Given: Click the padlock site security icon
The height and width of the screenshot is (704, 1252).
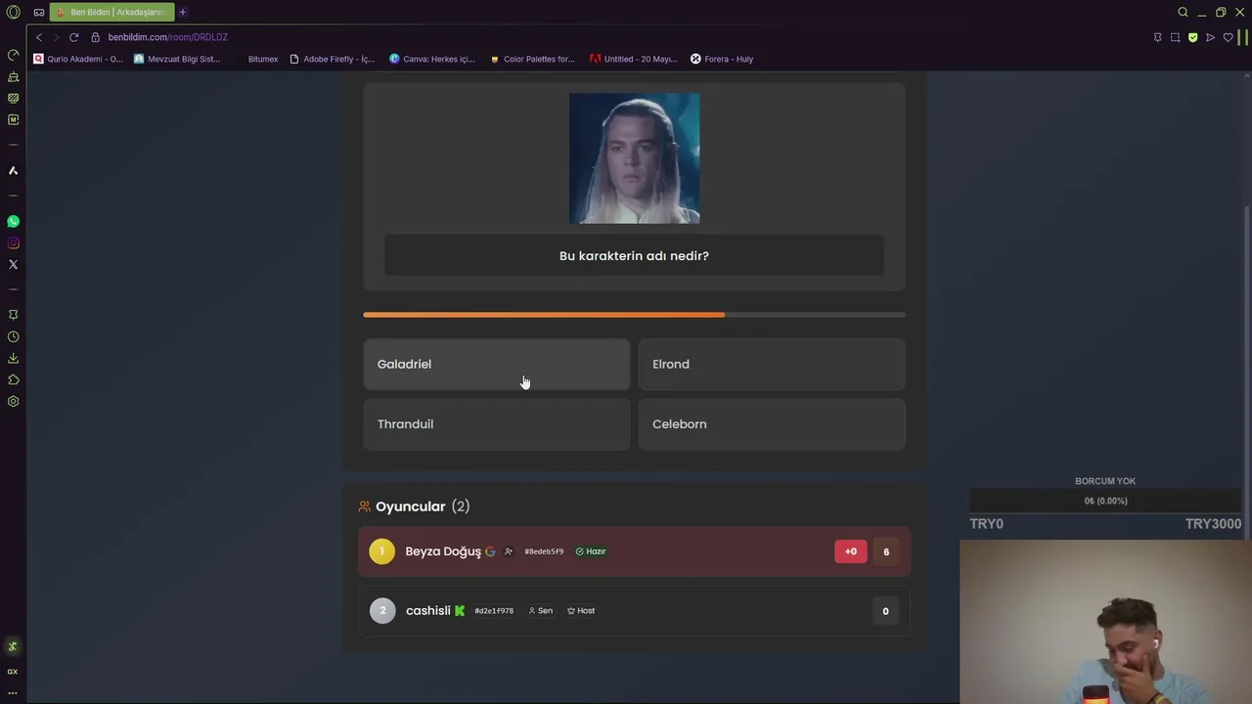Looking at the screenshot, I should pyautogui.click(x=96, y=37).
